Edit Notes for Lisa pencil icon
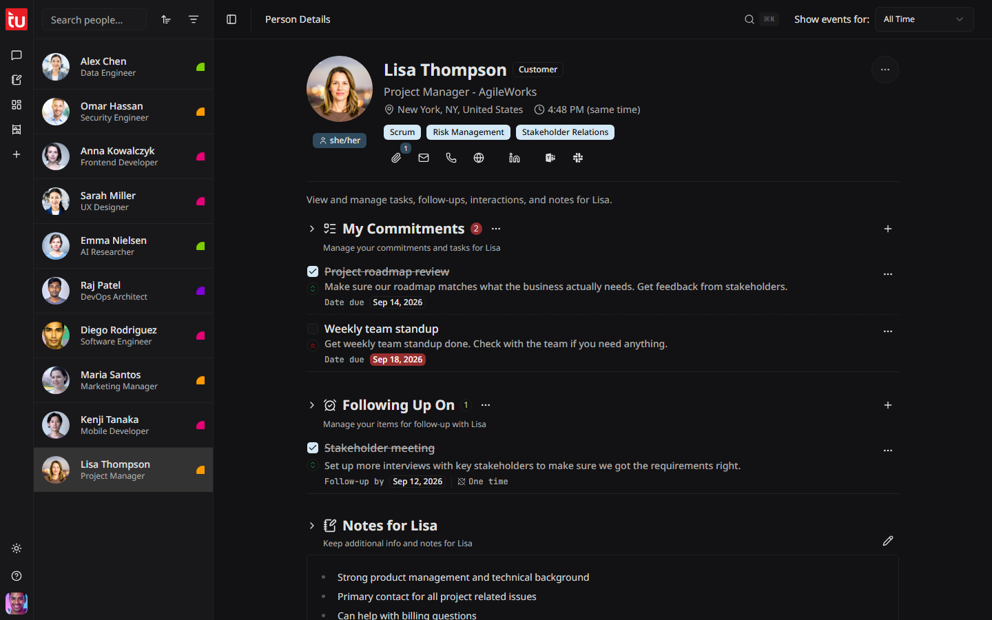The image size is (992, 620). 888,541
